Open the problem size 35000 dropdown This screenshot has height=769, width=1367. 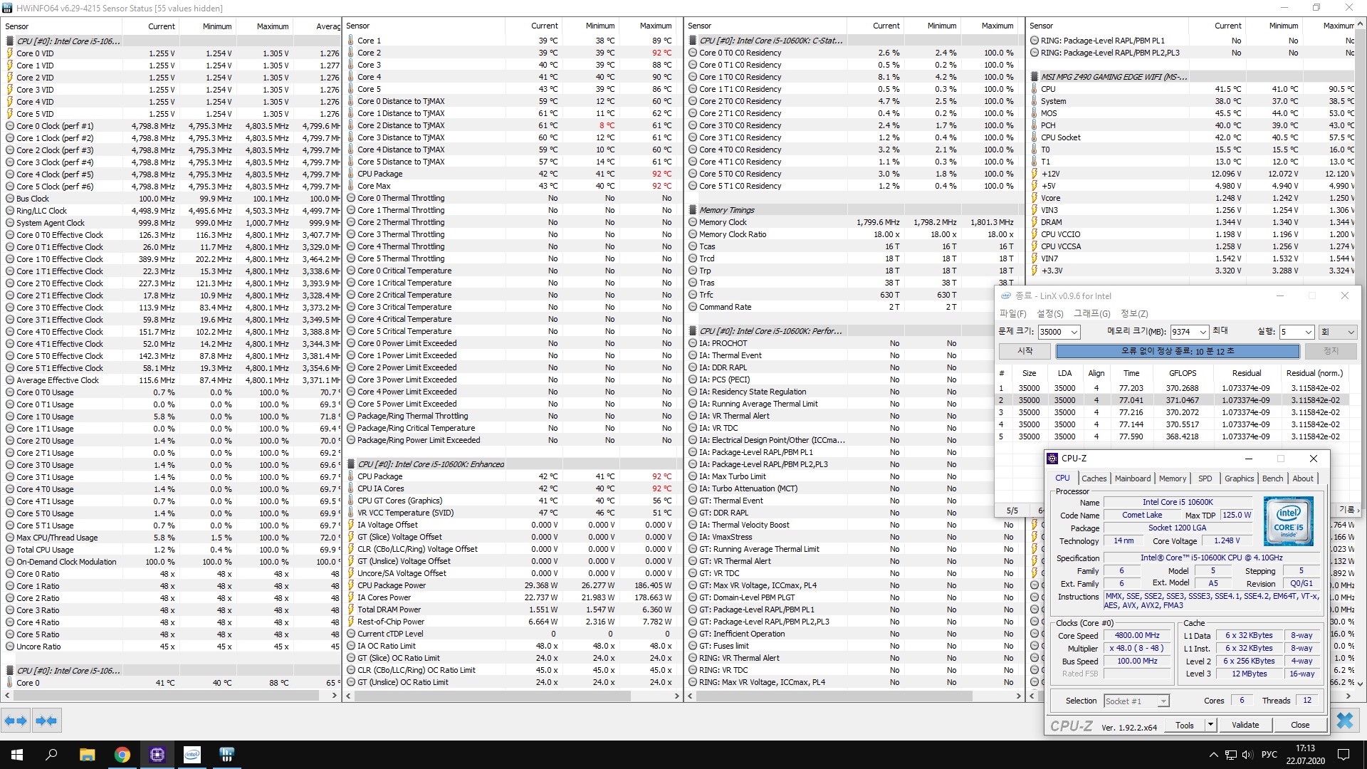point(1074,332)
